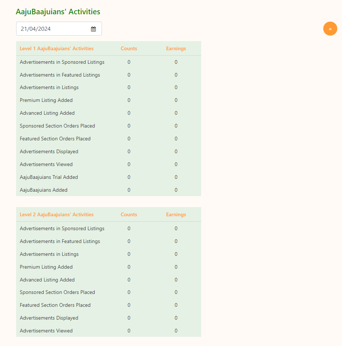Select Level 1 AajuBaajuians Added row label
Screen dimensions: 342x346
coord(44,190)
